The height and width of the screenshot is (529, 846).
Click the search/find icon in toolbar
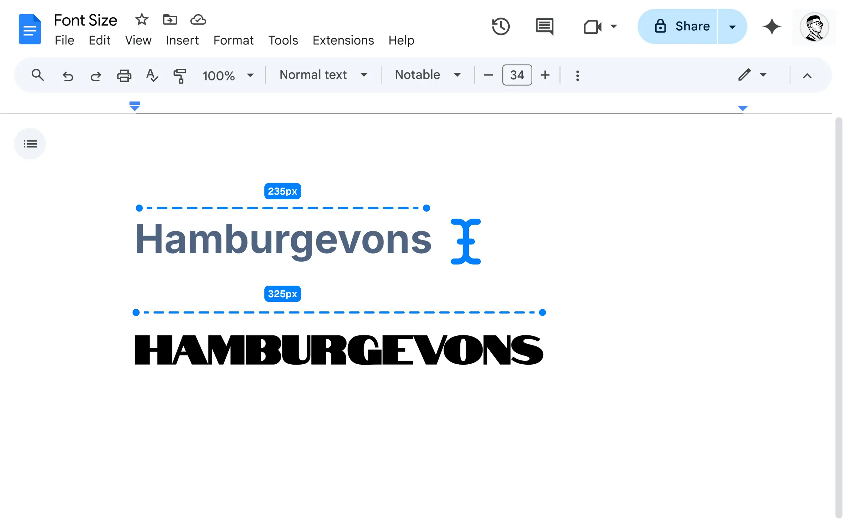pos(38,74)
